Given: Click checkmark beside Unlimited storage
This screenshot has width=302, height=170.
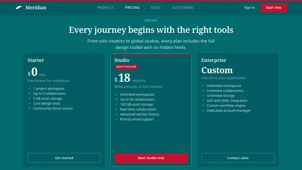Looking at the screenshot, I should tap(203, 96).
